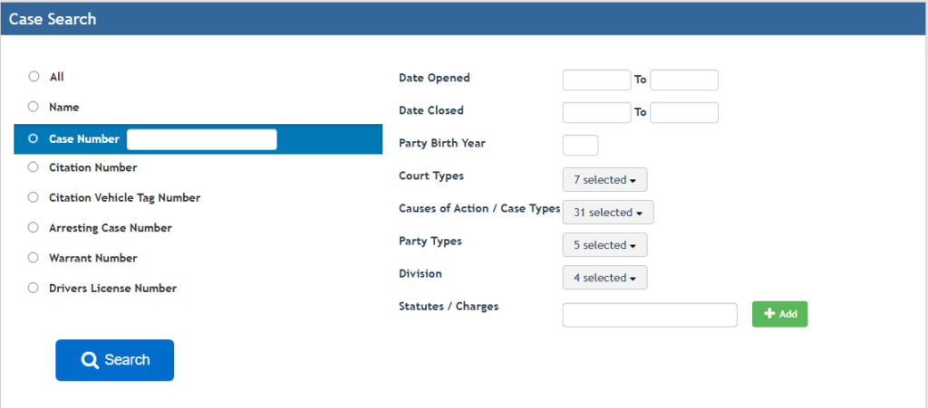Pick Citation Vehicle Tag Number option
The height and width of the screenshot is (408, 928).
pyautogui.click(x=34, y=197)
